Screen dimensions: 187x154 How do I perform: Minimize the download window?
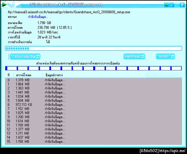172,5
